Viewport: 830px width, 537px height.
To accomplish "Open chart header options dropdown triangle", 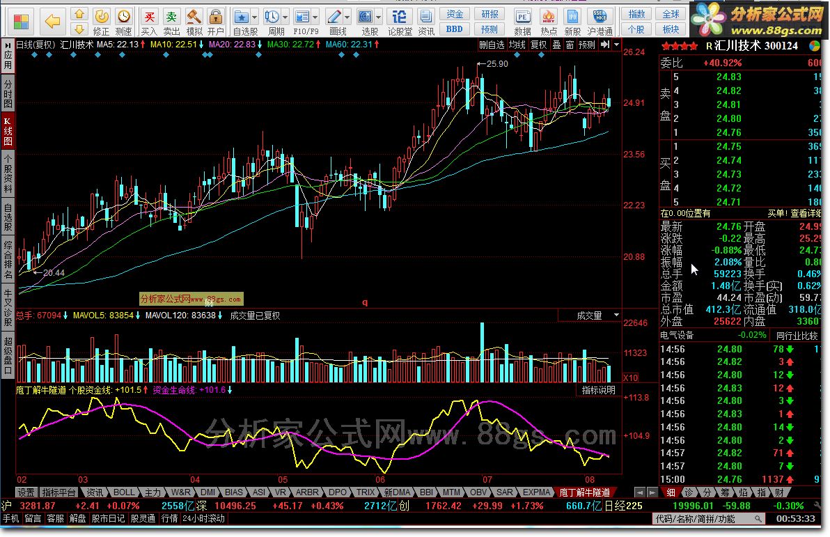I will (616, 45).
